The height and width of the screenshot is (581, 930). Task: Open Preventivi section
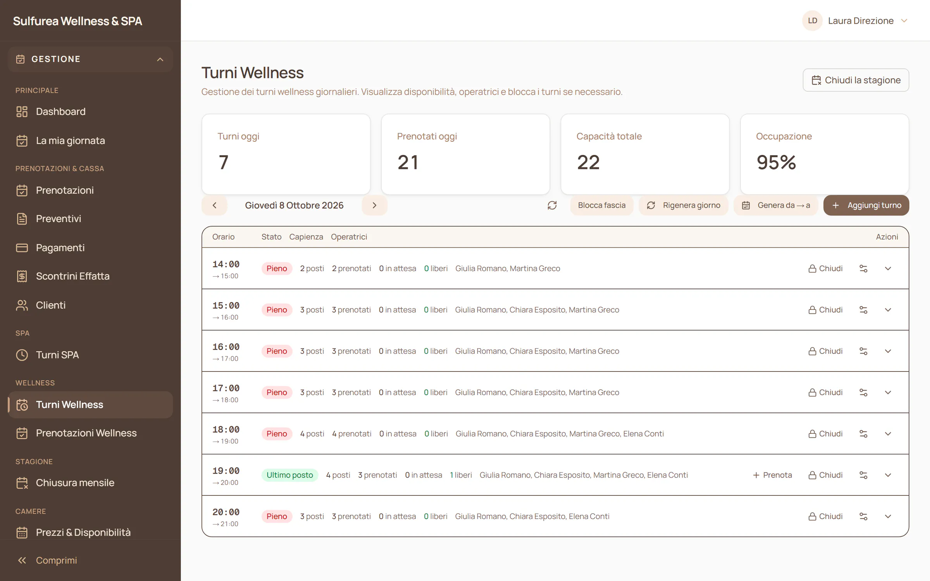click(x=90, y=219)
